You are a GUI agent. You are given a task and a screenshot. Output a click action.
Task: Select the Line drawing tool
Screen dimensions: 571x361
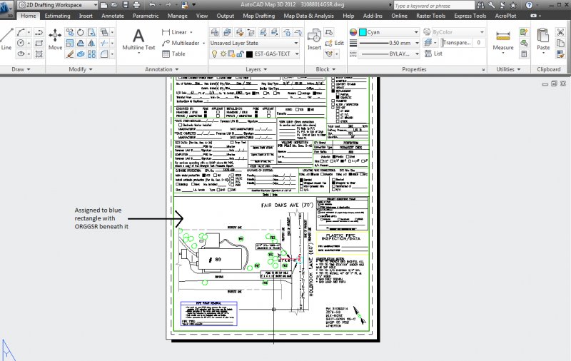[x=6, y=40]
